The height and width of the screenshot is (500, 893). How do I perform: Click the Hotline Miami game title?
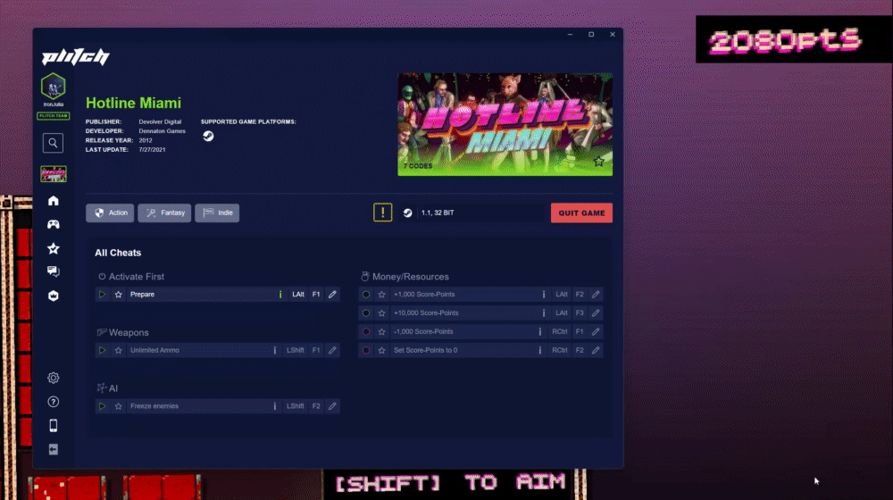133,103
